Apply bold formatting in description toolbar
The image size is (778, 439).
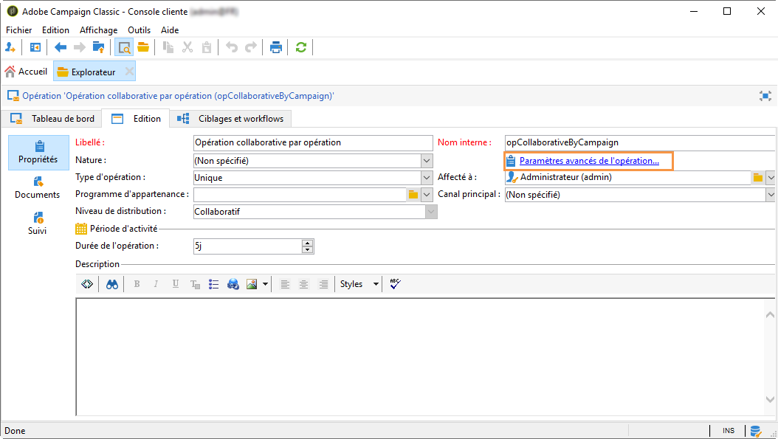pos(137,284)
